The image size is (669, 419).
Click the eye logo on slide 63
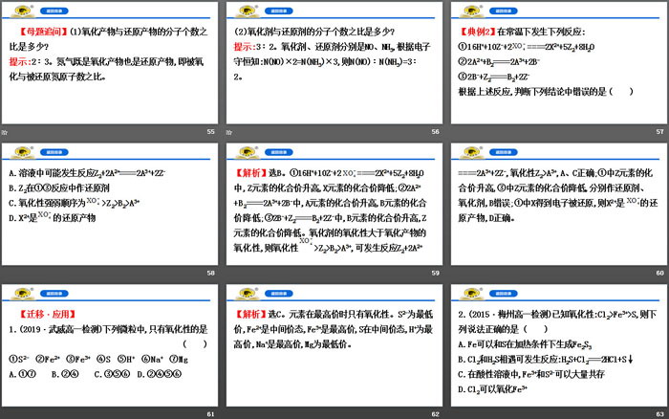pos(472,294)
